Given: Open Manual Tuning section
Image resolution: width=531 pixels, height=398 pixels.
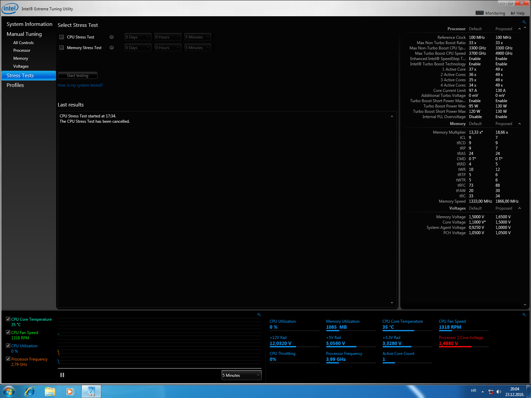Looking at the screenshot, I should click(x=24, y=34).
